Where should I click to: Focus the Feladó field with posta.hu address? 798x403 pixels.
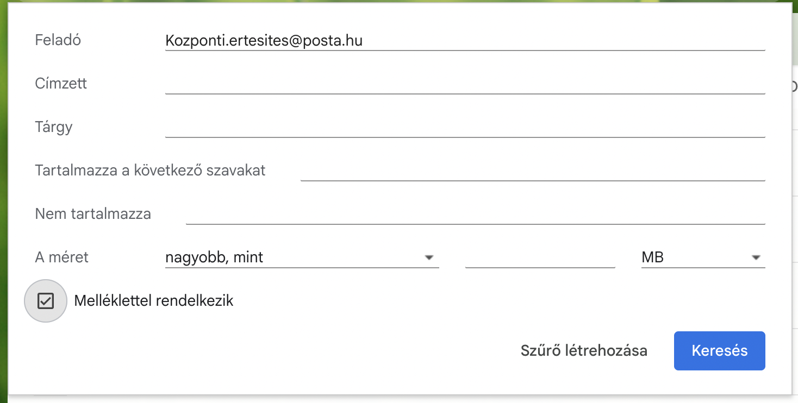(465, 41)
